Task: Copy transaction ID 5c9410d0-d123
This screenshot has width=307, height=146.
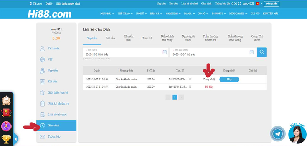Action: 190,87
